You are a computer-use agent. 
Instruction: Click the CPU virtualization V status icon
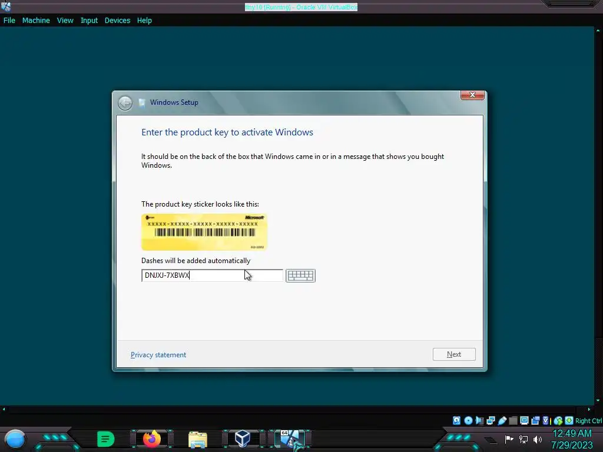[546, 420]
